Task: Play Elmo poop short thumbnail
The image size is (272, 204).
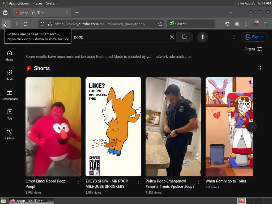Action: tap(53, 127)
